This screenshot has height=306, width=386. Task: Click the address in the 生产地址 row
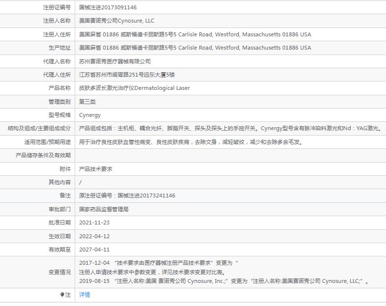pos(195,48)
